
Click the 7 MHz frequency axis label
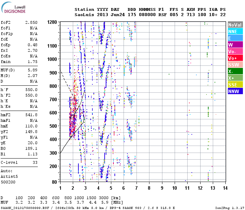coord(136,188)
